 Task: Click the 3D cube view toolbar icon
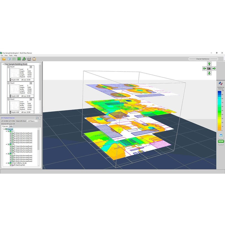(9, 59)
